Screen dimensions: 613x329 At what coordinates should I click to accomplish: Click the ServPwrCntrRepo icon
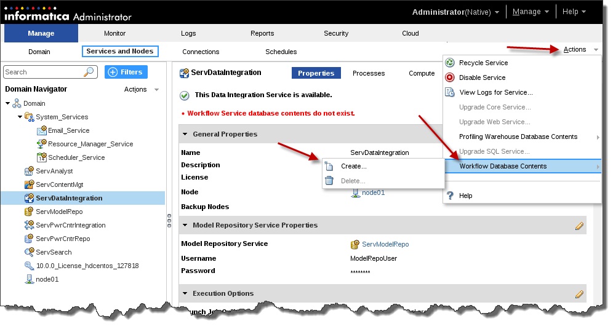pos(30,239)
